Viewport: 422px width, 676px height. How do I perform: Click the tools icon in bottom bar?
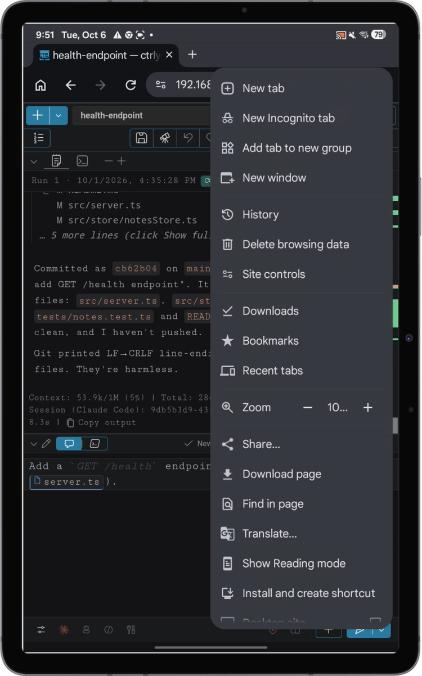[x=131, y=630]
